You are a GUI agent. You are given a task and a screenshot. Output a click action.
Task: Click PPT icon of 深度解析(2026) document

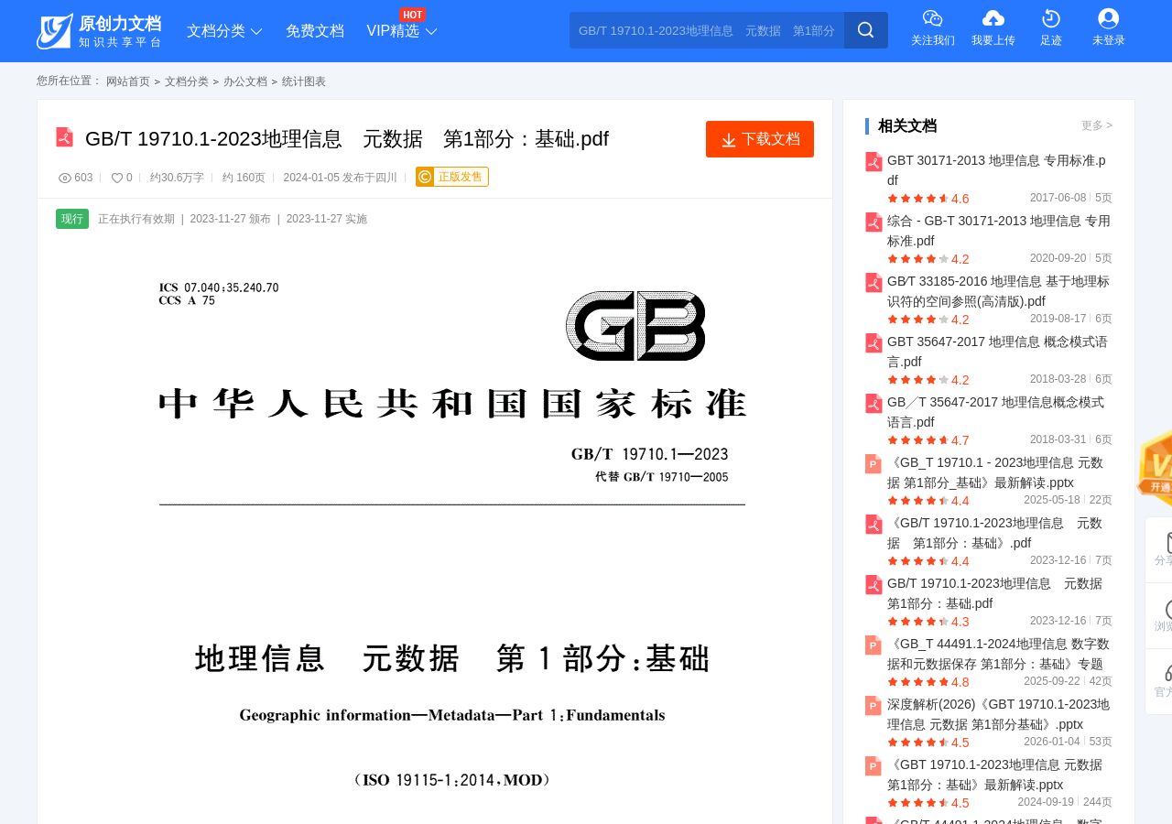pyautogui.click(x=874, y=706)
